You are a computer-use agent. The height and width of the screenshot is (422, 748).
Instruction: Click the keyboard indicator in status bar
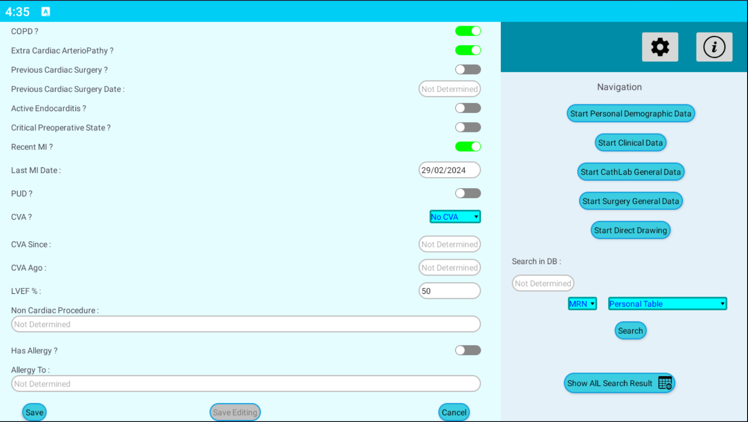pos(46,11)
